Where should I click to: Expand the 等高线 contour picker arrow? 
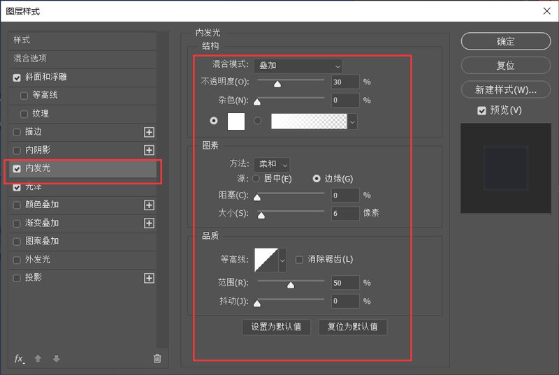click(282, 260)
